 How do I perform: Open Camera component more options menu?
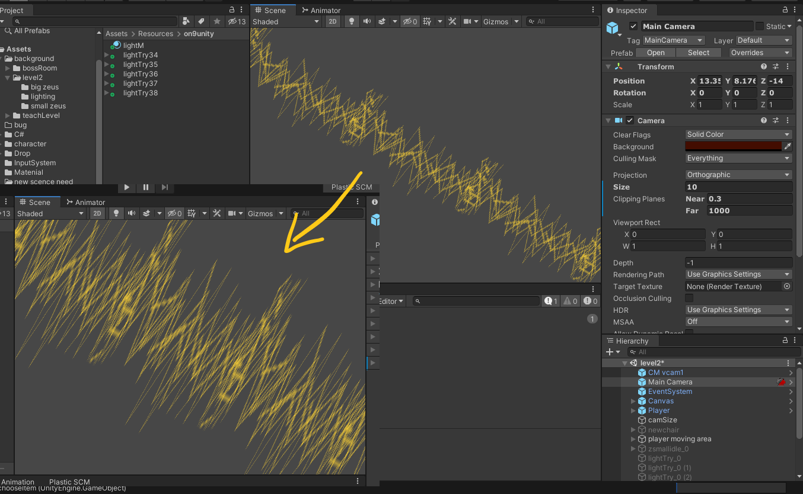[x=788, y=120]
